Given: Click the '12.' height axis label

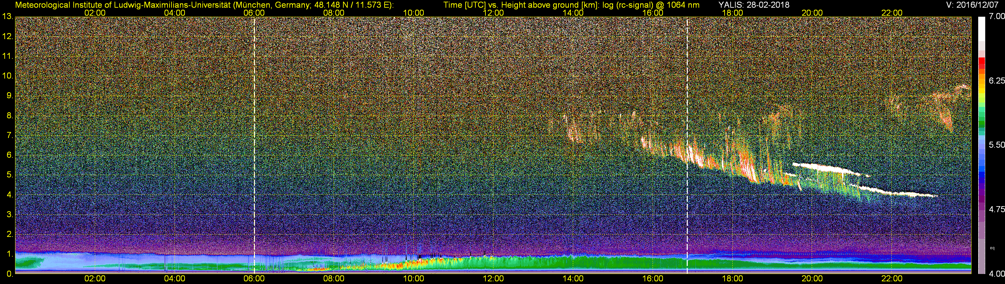Looking at the screenshot, I should 7,36.
